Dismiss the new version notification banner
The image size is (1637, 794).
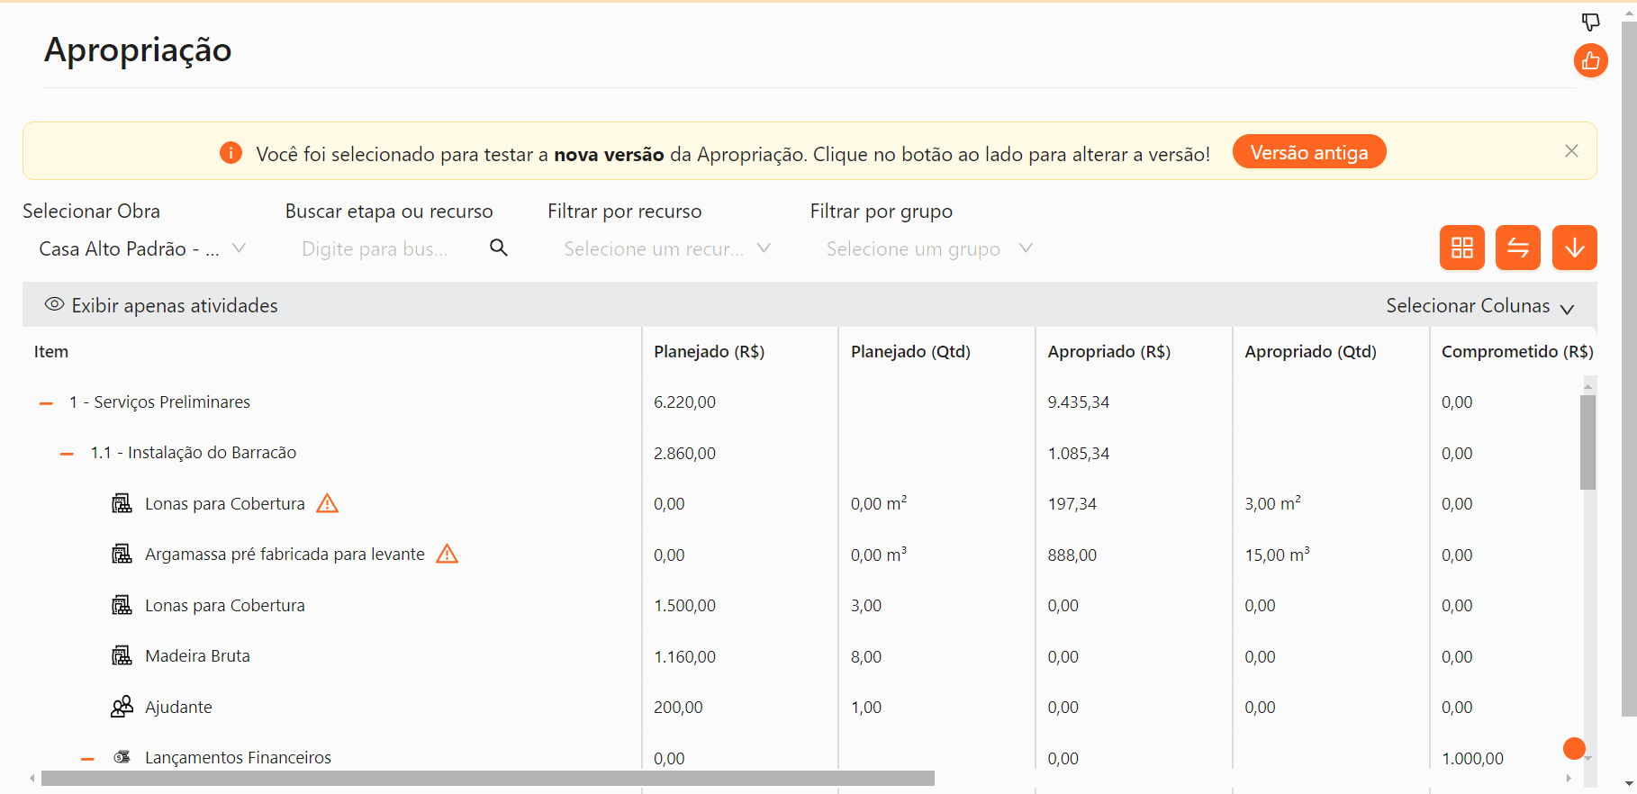1571,151
